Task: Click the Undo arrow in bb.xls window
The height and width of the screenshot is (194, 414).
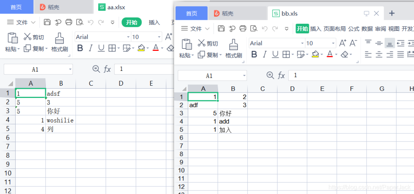Action: click(x=265, y=28)
